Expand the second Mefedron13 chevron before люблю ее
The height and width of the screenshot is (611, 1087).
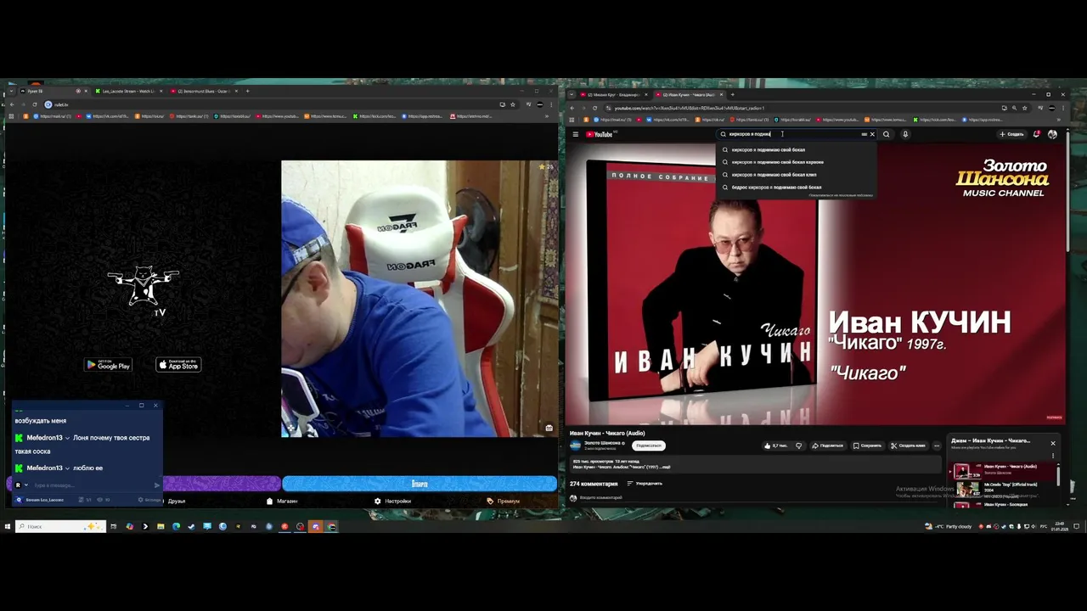click(x=67, y=468)
